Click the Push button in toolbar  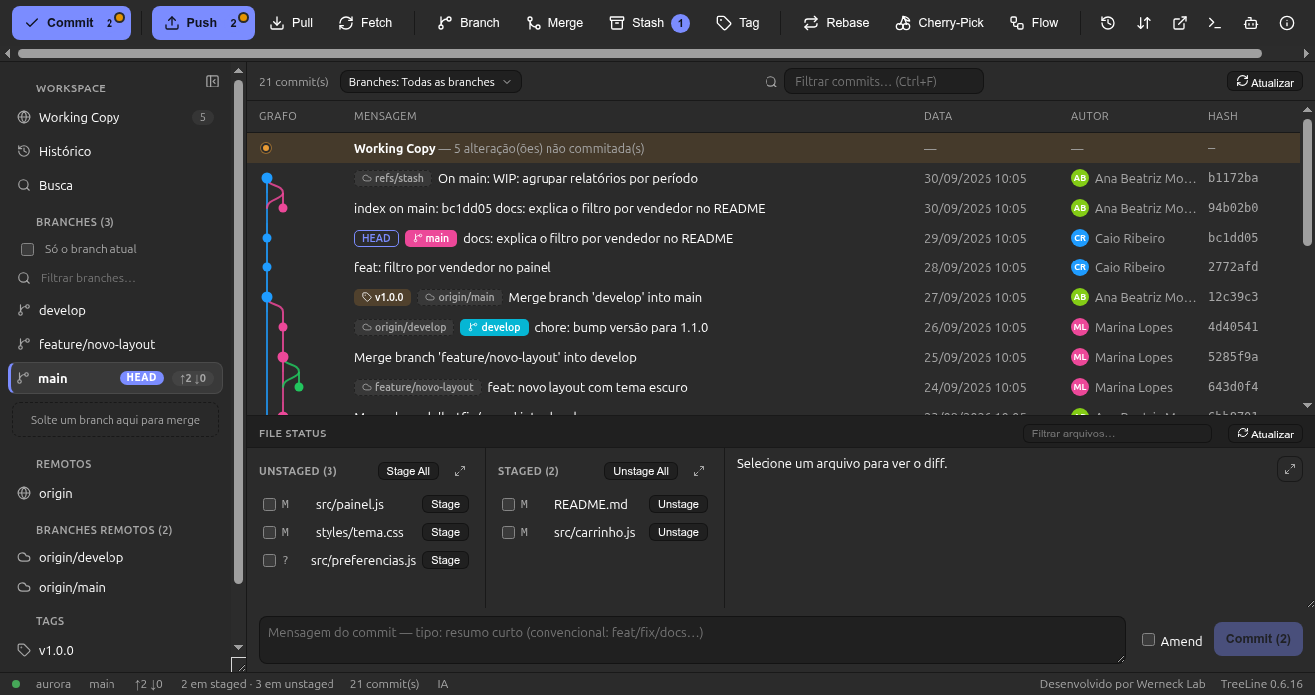click(x=203, y=23)
